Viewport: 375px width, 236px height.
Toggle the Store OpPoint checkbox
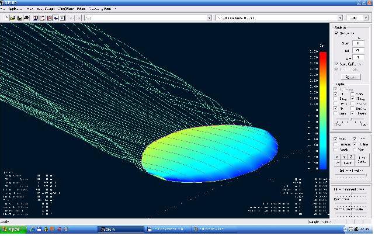[x=336, y=64]
